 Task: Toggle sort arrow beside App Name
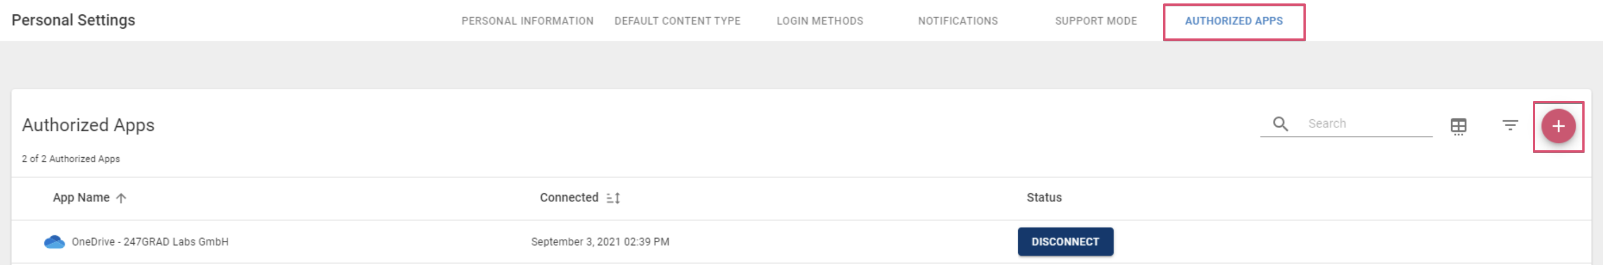tap(121, 198)
